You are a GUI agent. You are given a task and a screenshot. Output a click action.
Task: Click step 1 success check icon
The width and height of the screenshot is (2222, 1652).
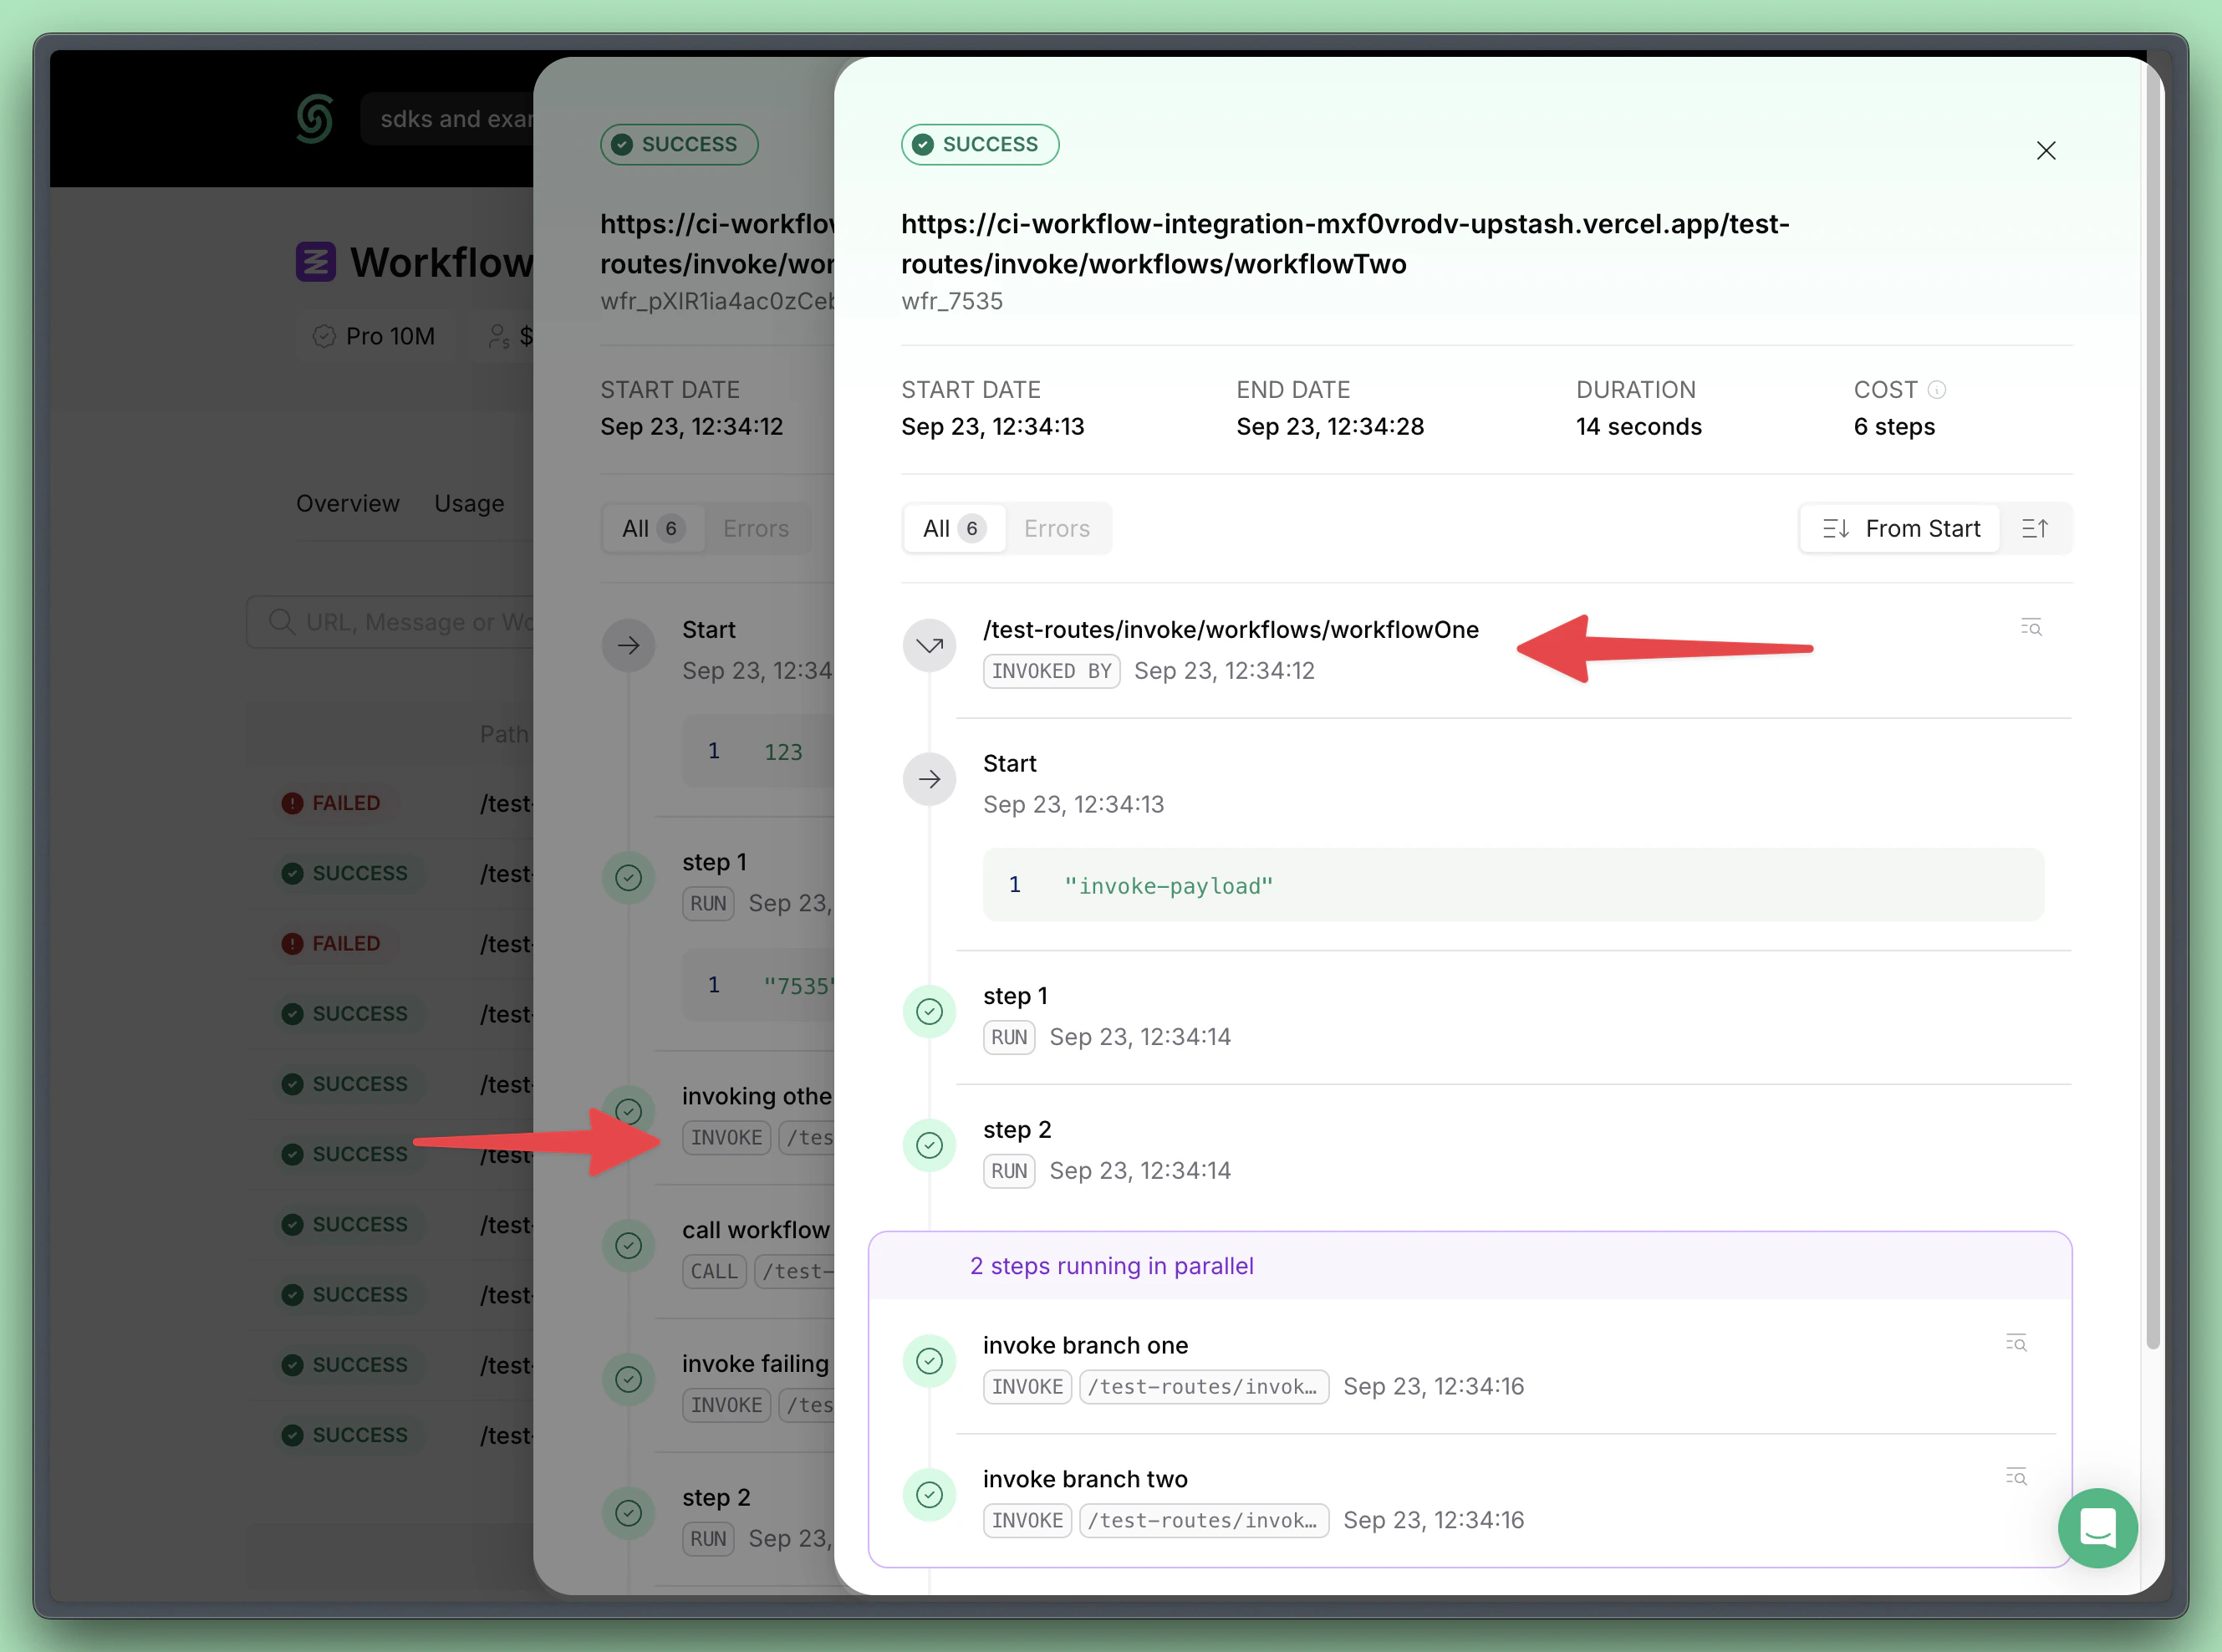(x=929, y=1012)
